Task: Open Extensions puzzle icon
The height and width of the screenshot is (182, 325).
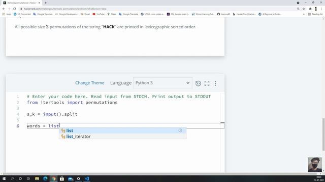Action: pos(310,9)
